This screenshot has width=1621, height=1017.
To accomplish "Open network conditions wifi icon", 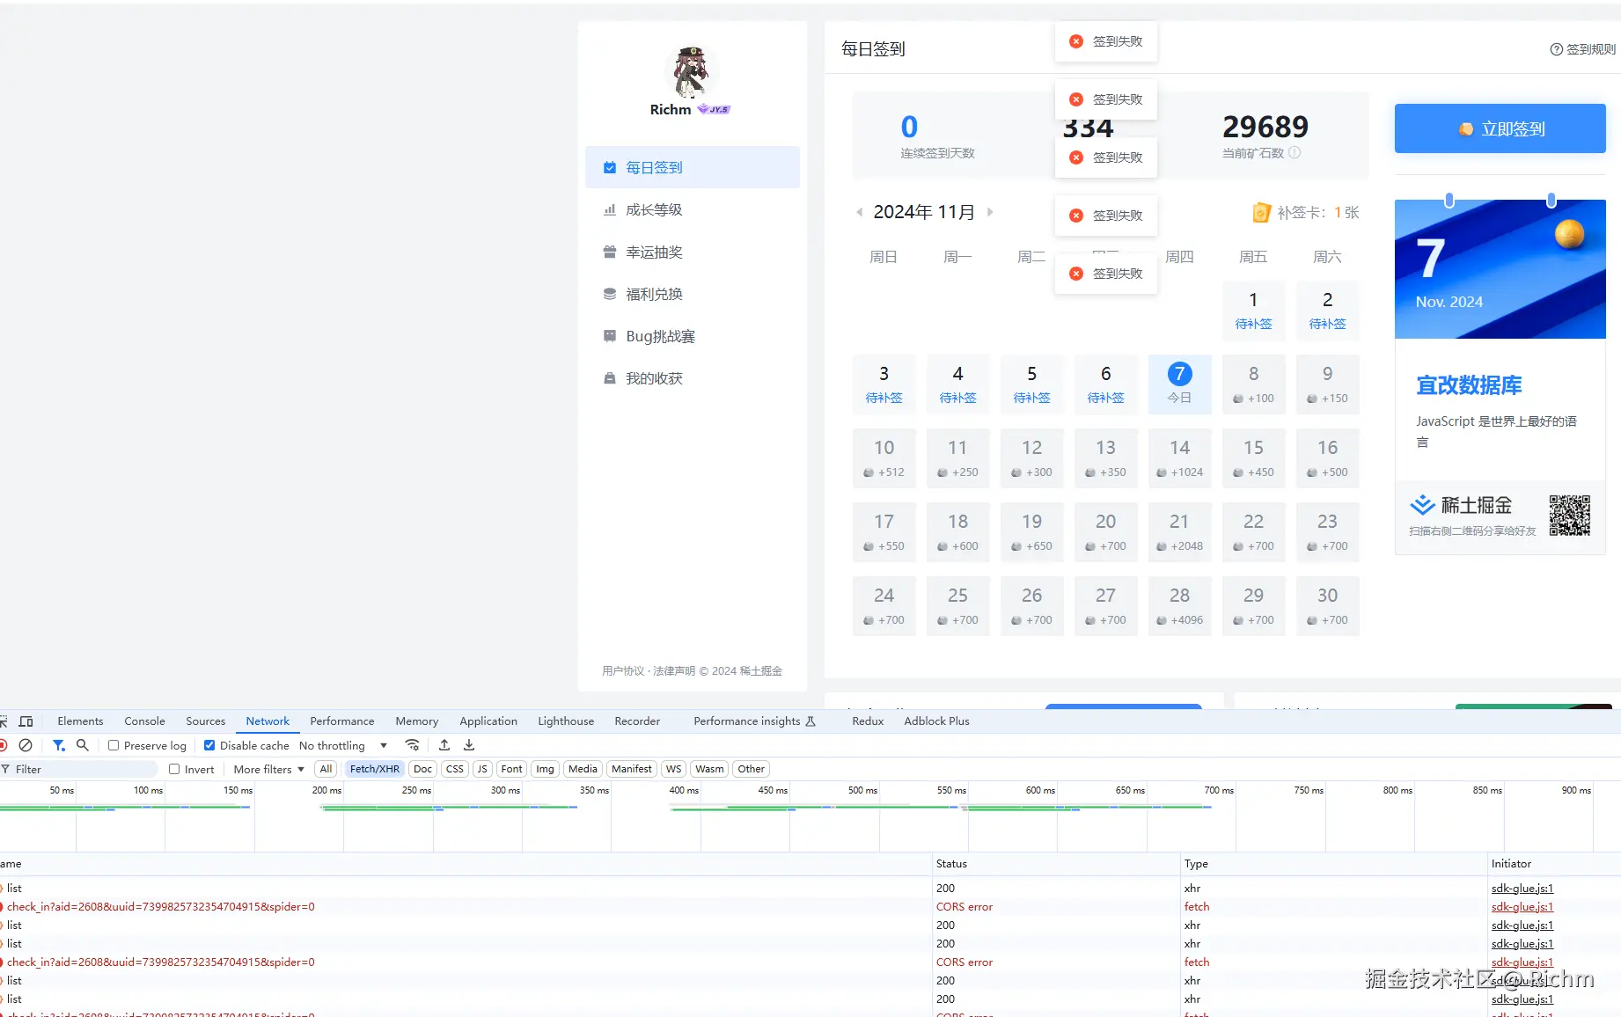I will [x=412, y=745].
